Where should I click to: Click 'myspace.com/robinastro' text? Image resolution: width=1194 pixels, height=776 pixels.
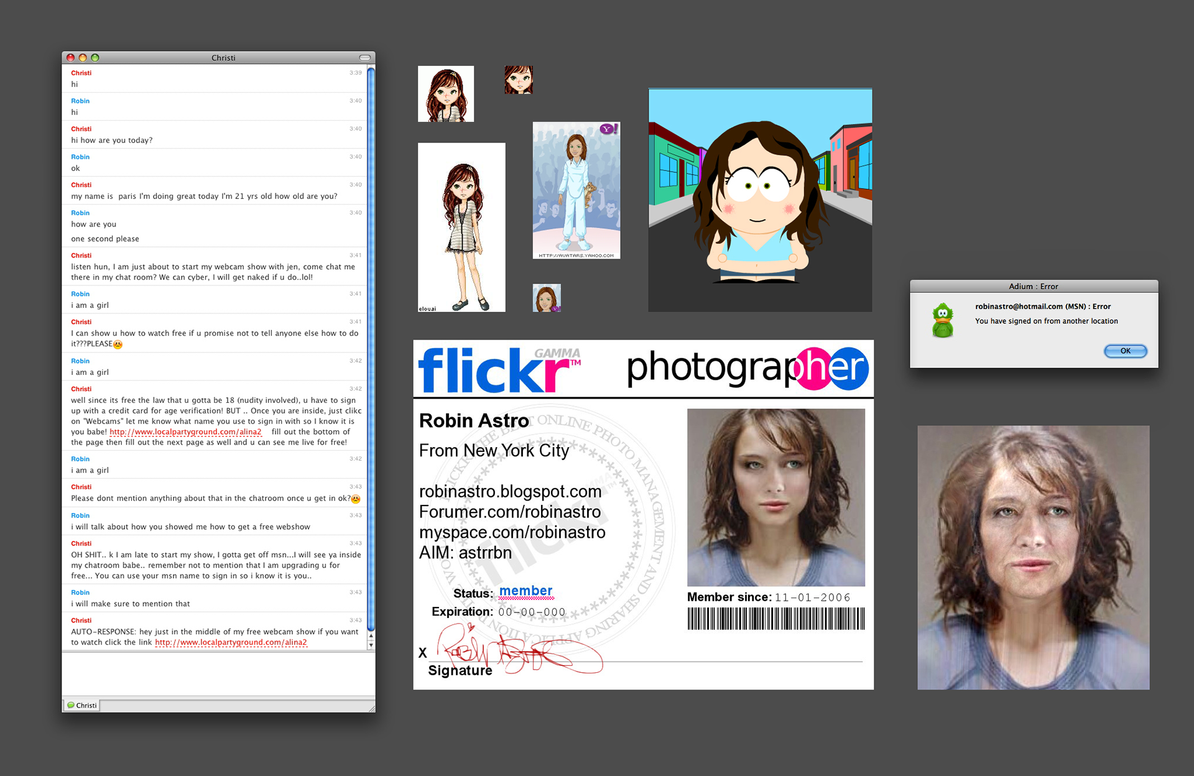(512, 532)
